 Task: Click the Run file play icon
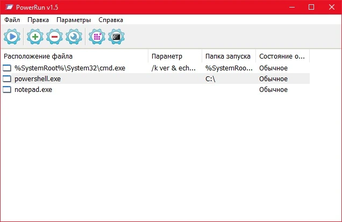(x=12, y=37)
